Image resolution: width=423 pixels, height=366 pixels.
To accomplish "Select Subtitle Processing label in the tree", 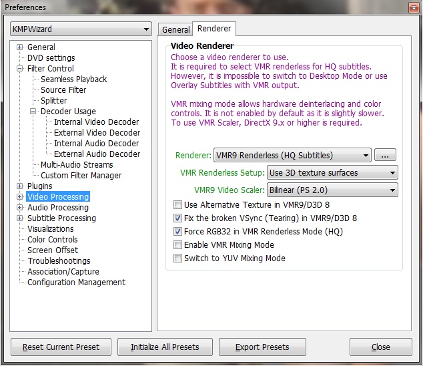I will coord(61,218).
